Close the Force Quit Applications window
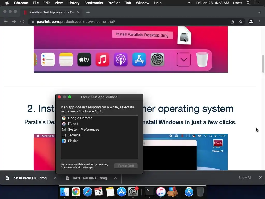The image size is (265, 199). tap(59, 97)
